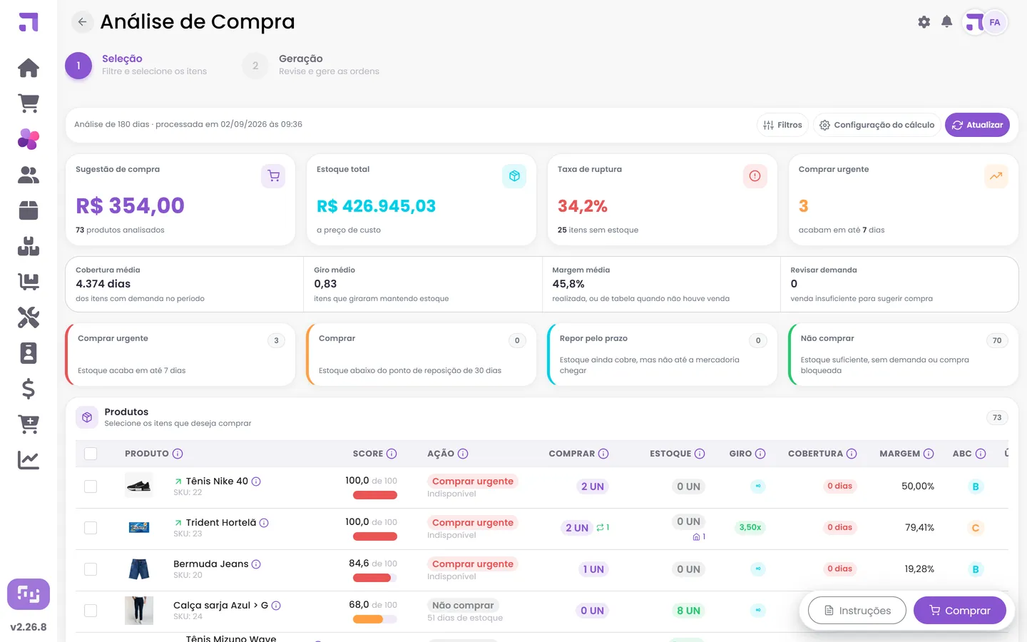Click the 2 UN buy quantity for Tênis Nike 40
Image resolution: width=1027 pixels, height=642 pixels.
593,486
